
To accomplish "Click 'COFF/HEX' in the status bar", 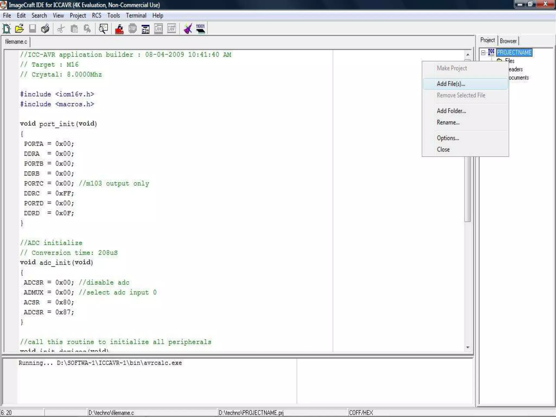I will pyautogui.click(x=361, y=413).
